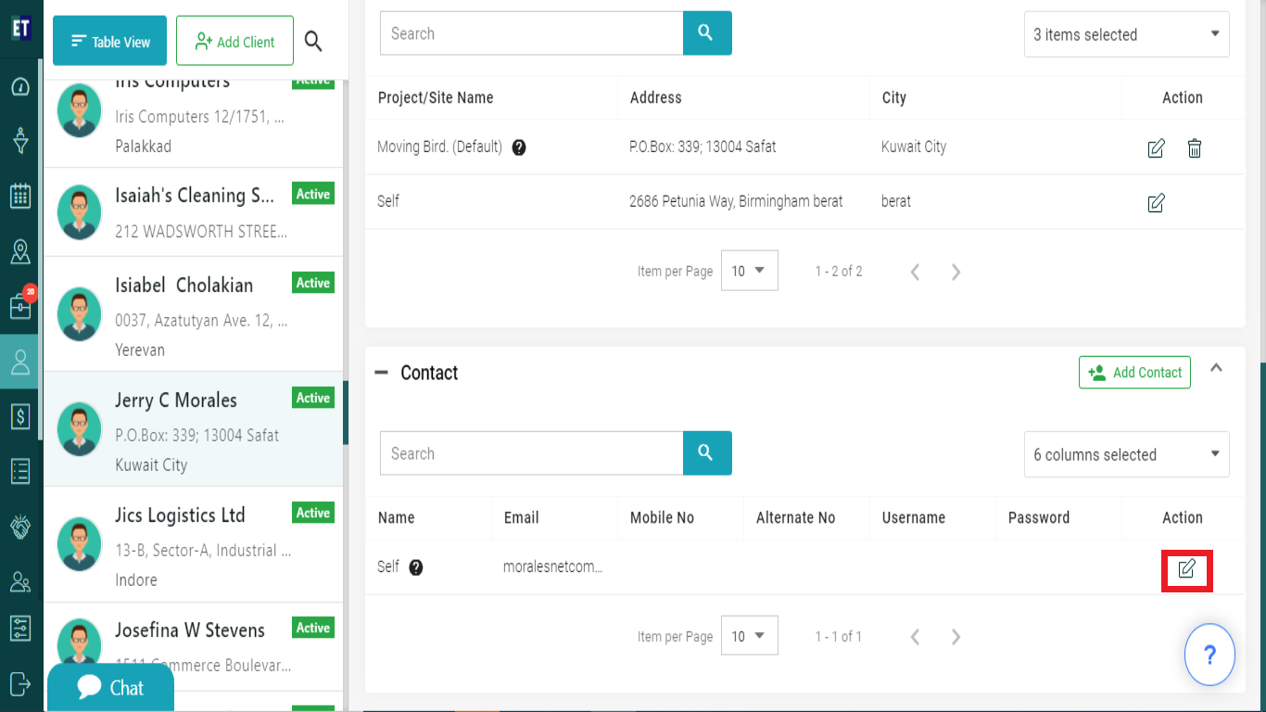Screen dimensions: 1266x712
Task: Open the briefcase jobs icon with badge
Action: coord(20,306)
